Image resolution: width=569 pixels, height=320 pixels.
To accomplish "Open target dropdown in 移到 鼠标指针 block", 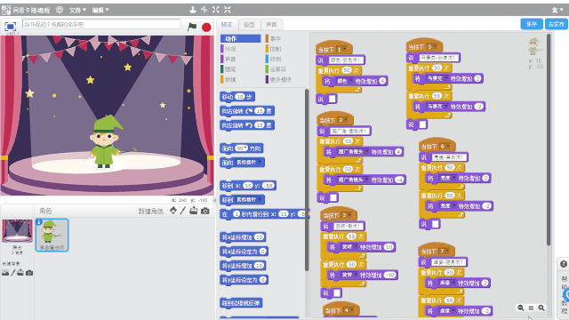I will 260,199.
